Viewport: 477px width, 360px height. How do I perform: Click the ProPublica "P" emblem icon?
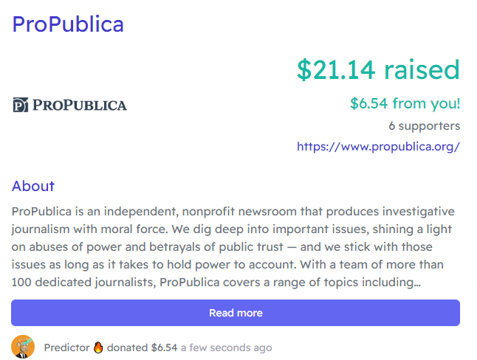pyautogui.click(x=21, y=105)
